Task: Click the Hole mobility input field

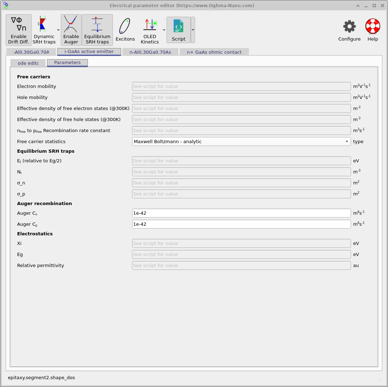Action: click(241, 98)
